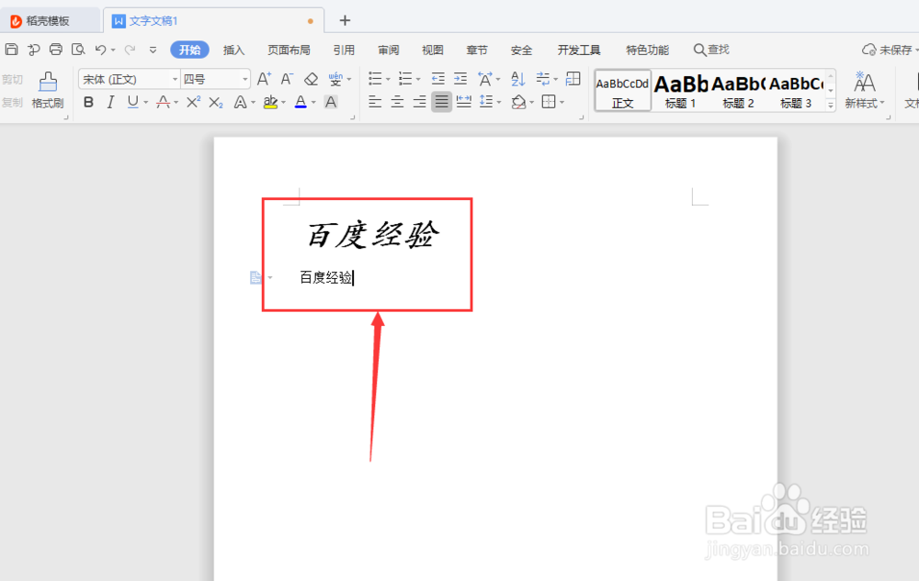Switch to the 引用 (References) tab

[344, 50]
